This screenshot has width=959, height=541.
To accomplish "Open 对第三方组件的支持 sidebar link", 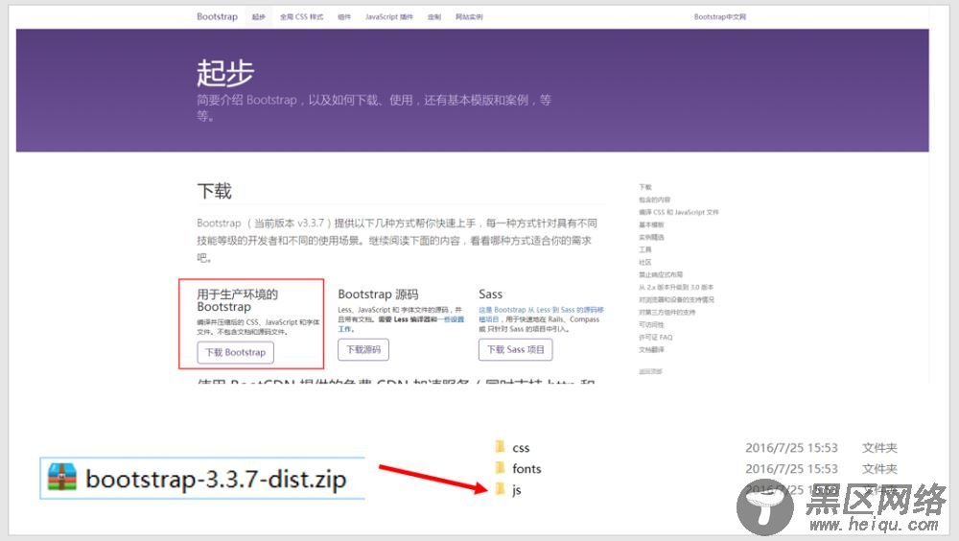I will click(x=667, y=312).
